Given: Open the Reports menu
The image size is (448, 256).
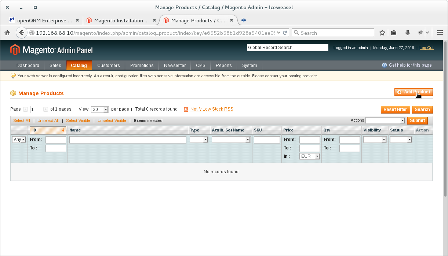Looking at the screenshot, I should click(224, 65).
